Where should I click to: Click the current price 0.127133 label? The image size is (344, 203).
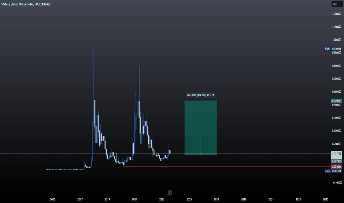(336, 155)
